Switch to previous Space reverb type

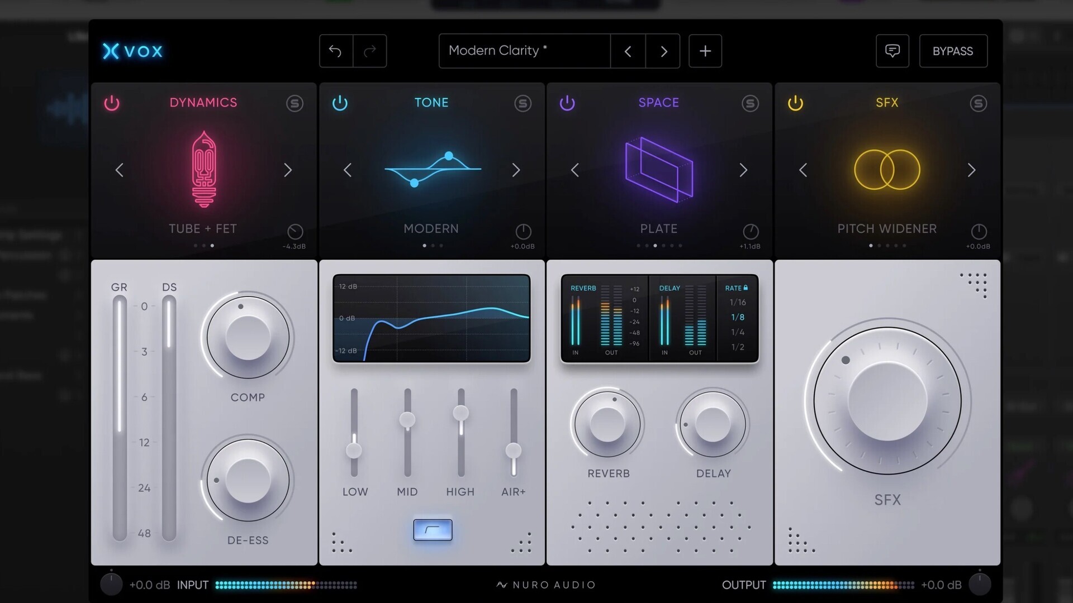point(575,170)
